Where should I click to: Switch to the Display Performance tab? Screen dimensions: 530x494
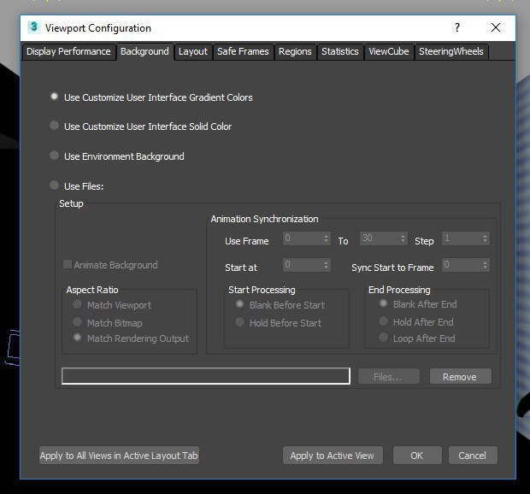[x=68, y=51]
